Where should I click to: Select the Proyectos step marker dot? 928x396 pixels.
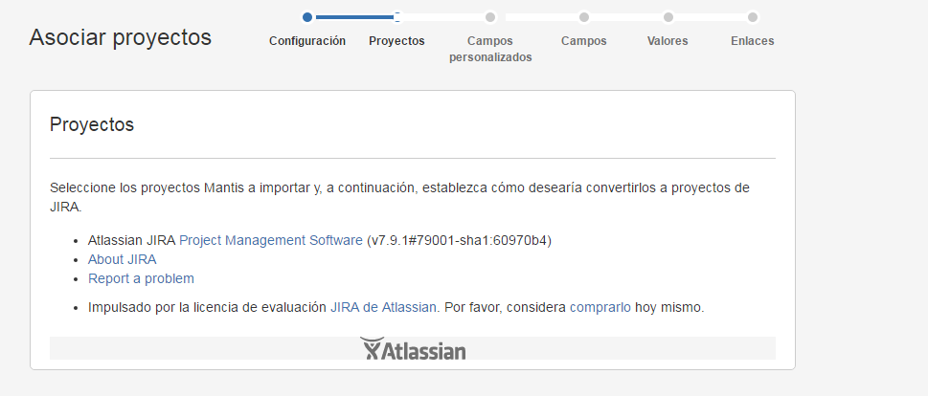[x=397, y=17]
